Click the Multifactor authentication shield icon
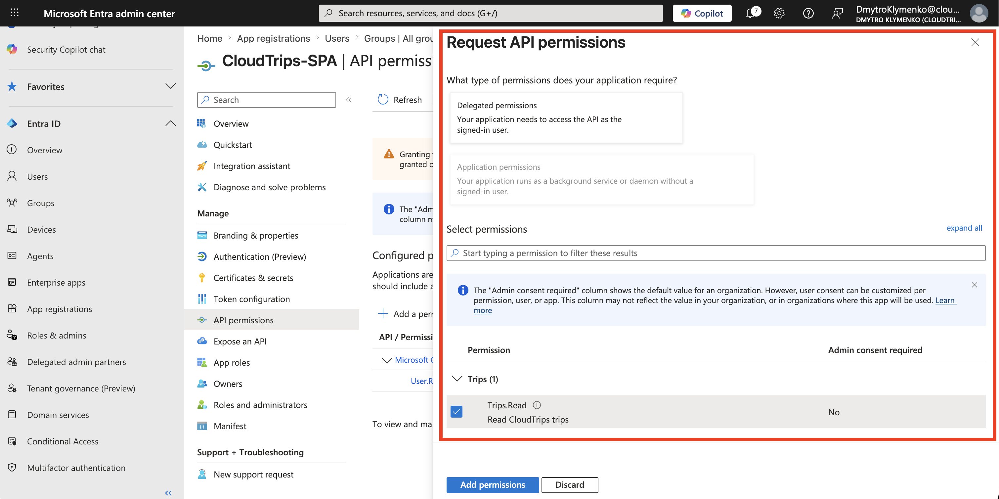999x499 pixels. coord(12,467)
